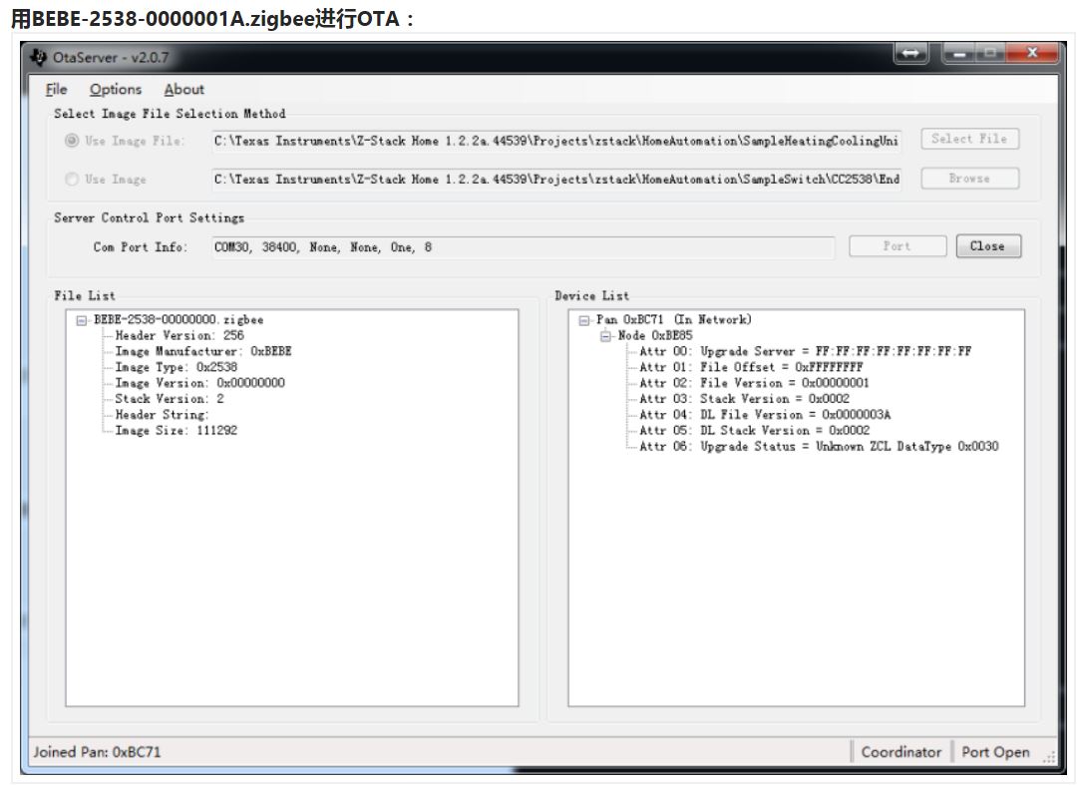Image resolution: width=1080 pixels, height=785 pixels.
Task: Click the Port button
Action: 898,246
